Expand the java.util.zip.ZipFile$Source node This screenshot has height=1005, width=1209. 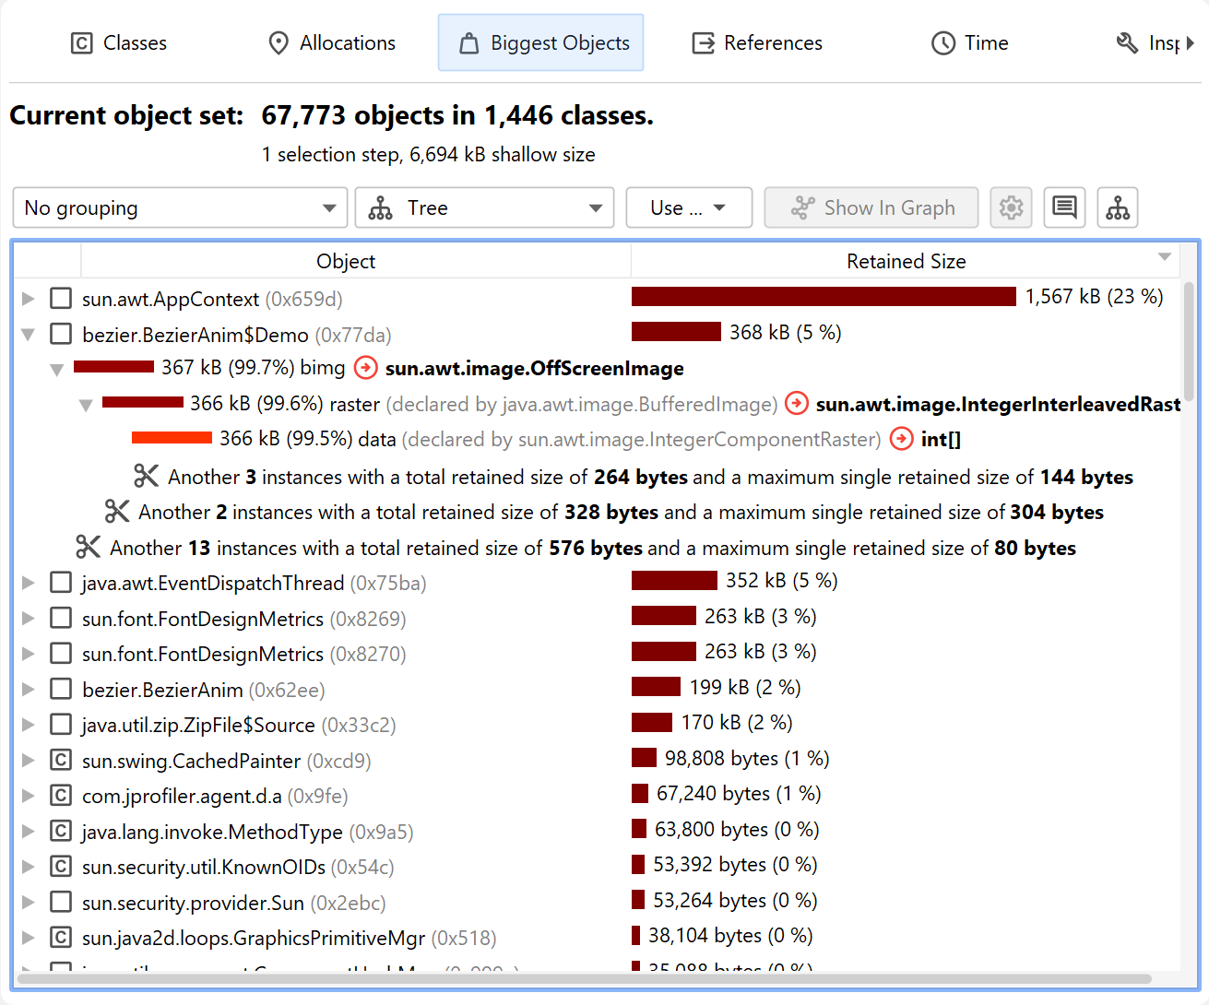pos(29,725)
